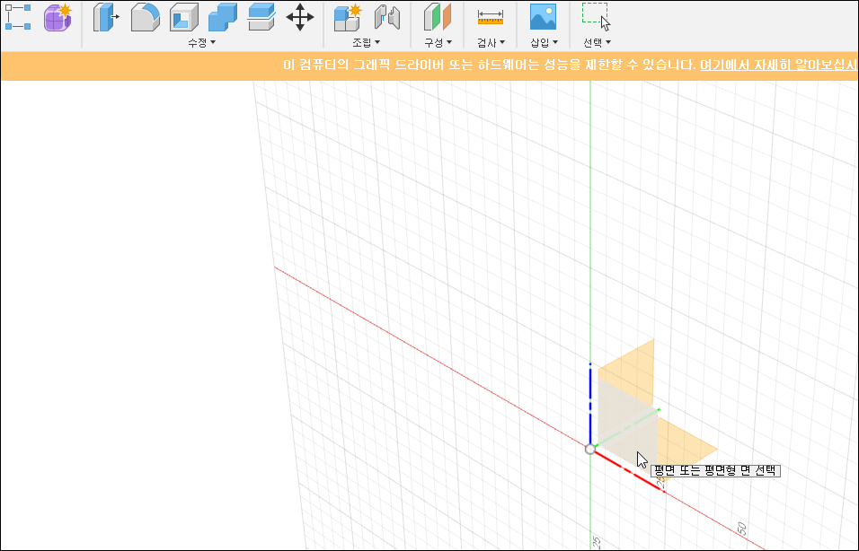
Task: Click the Measure ruler tool
Action: point(491,18)
